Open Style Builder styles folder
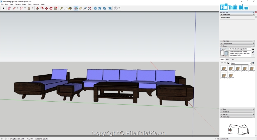 tap(230, 76)
